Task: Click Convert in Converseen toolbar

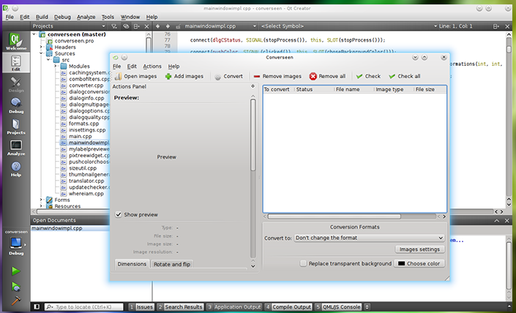Action: [x=228, y=76]
